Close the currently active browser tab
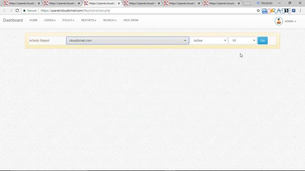This screenshot has height=171, width=305. pos(119,3)
